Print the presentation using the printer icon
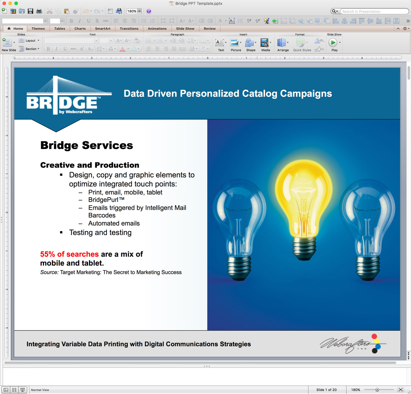The image size is (411, 394). (39, 11)
